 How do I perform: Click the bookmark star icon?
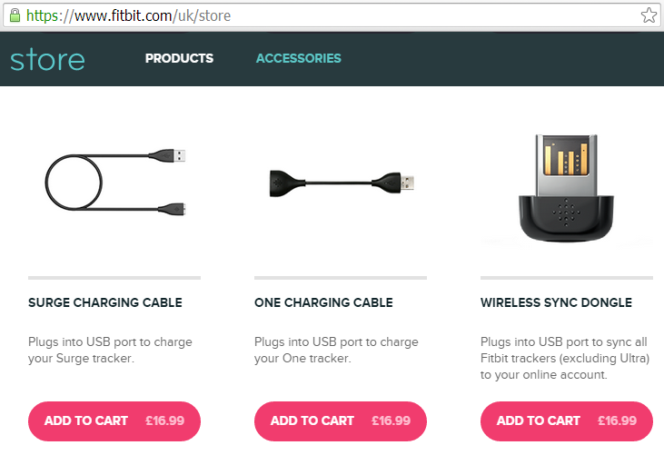click(x=649, y=15)
